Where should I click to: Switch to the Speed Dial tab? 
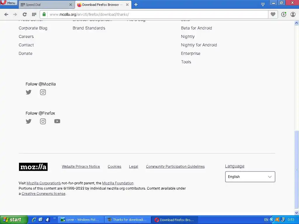[46, 5]
